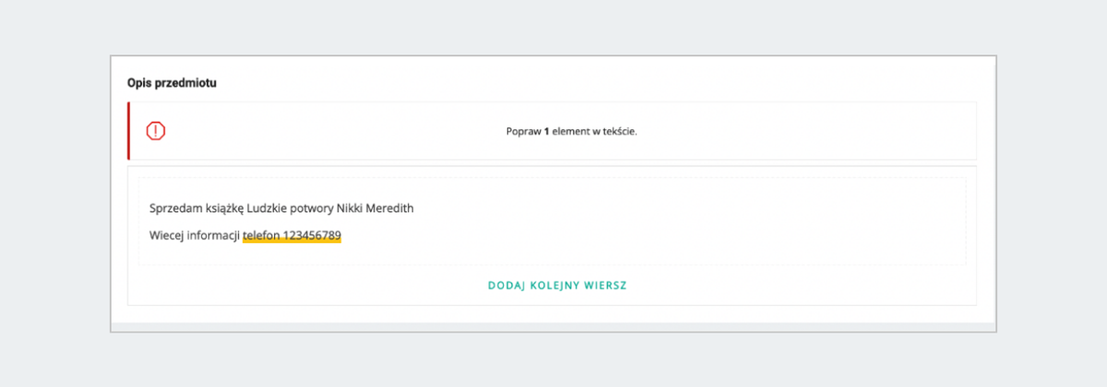Click the word "potwory" in the description

pos(319,208)
